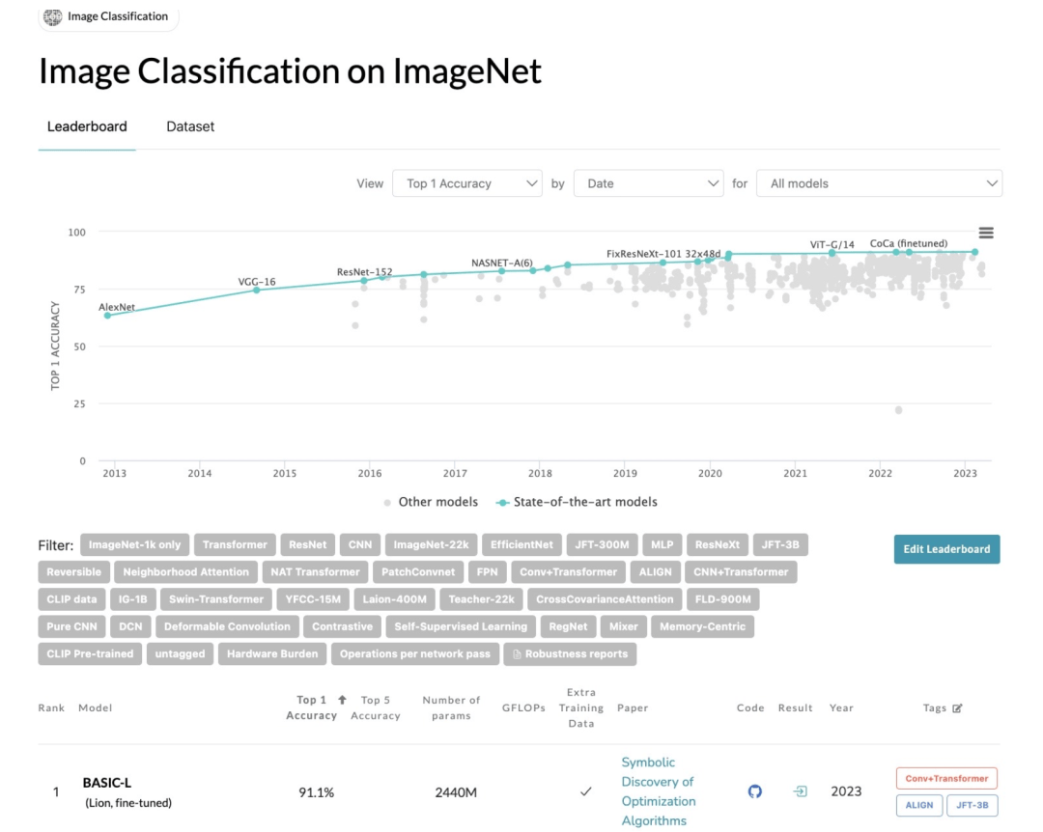Apply the YFCC-15M filter
This screenshot has height=832, width=1043.
[313, 599]
